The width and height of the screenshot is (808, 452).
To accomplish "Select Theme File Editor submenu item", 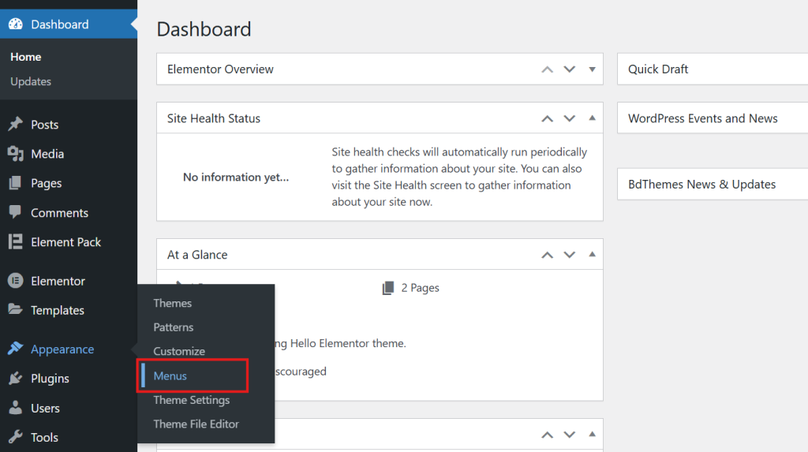I will 196,424.
